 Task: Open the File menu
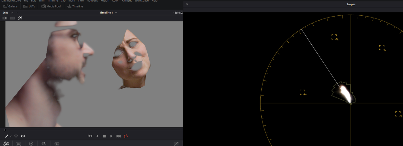pyautogui.click(x=26, y=1)
